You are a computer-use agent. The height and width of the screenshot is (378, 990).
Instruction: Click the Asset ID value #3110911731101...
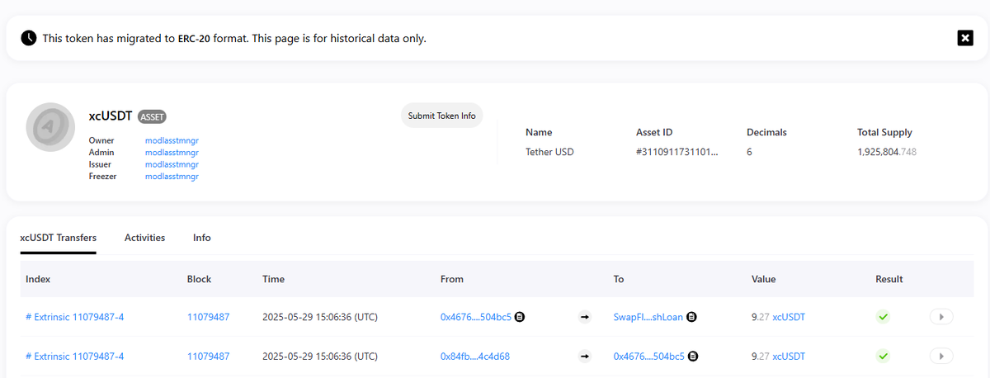point(676,152)
